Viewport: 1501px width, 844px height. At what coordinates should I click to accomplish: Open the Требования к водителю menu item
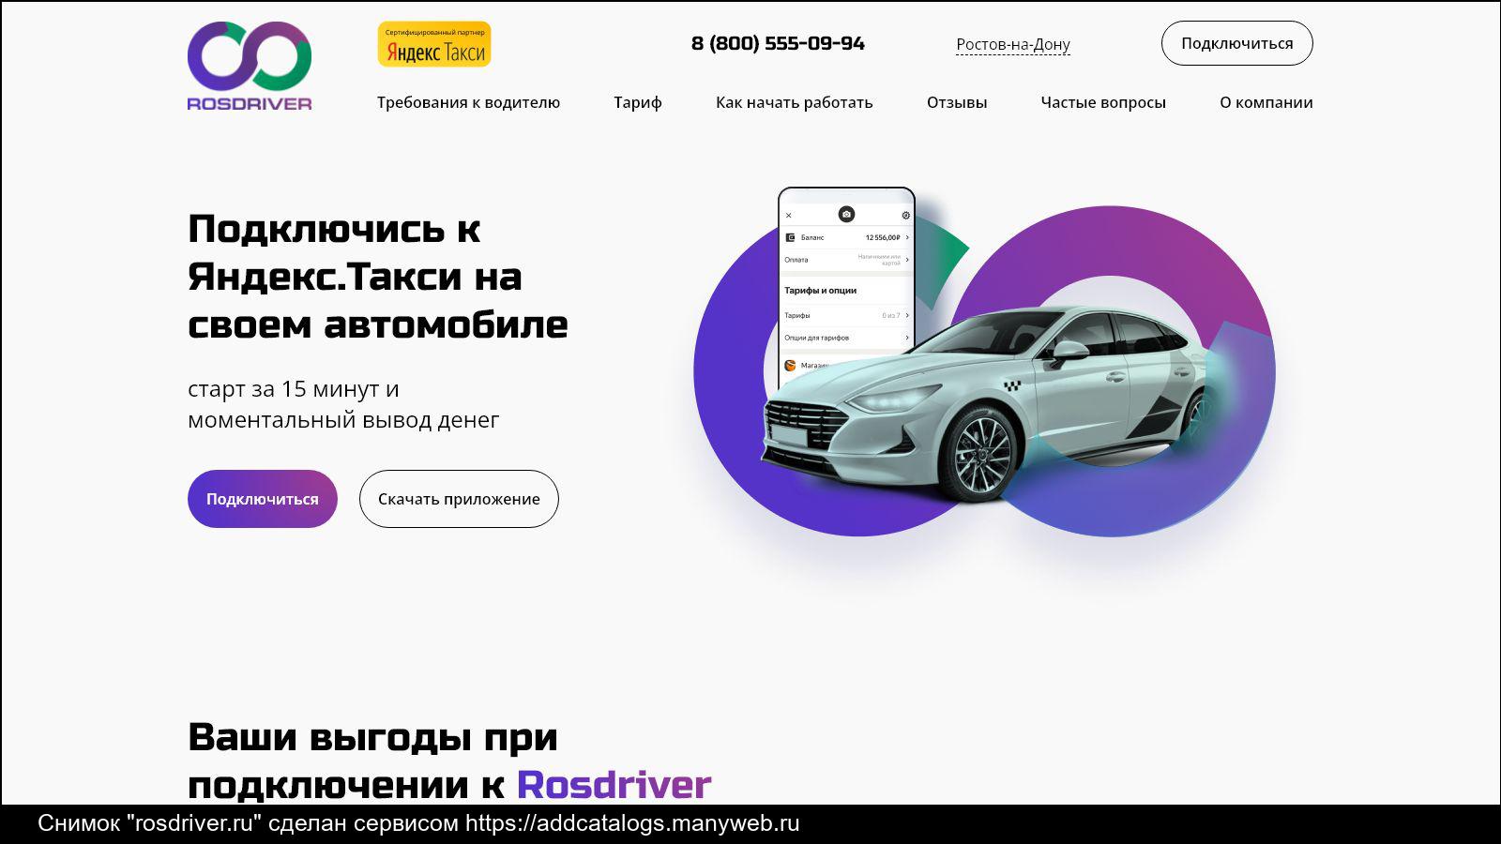pyautogui.click(x=468, y=102)
